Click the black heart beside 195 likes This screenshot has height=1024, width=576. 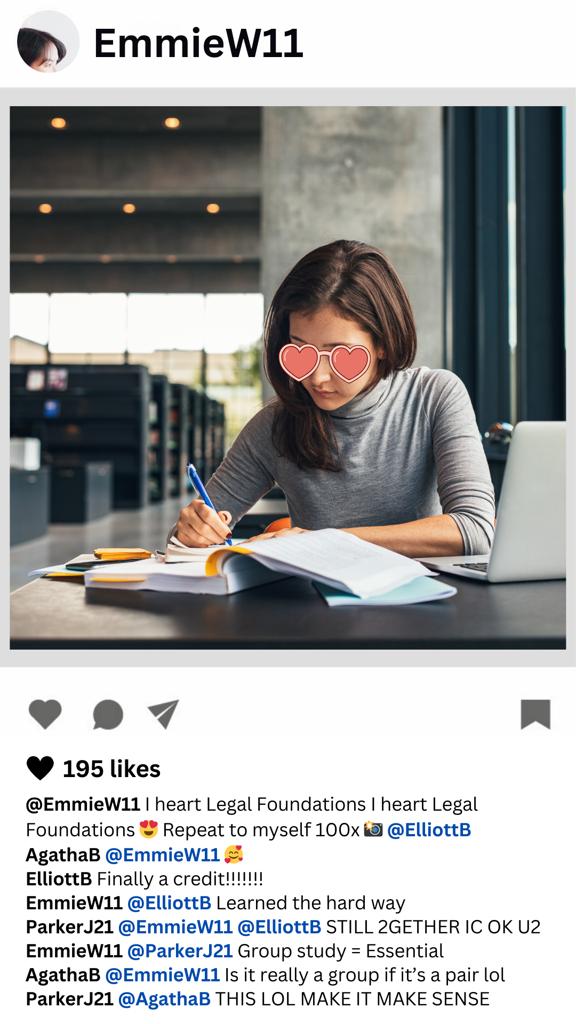[40, 769]
